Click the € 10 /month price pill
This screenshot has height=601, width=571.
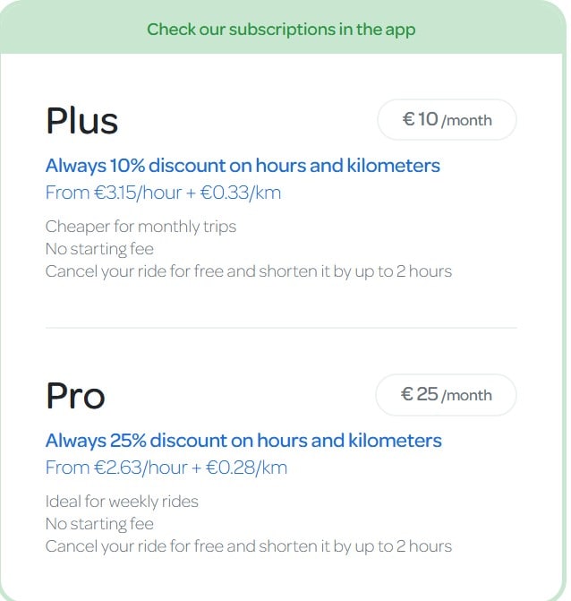447,119
